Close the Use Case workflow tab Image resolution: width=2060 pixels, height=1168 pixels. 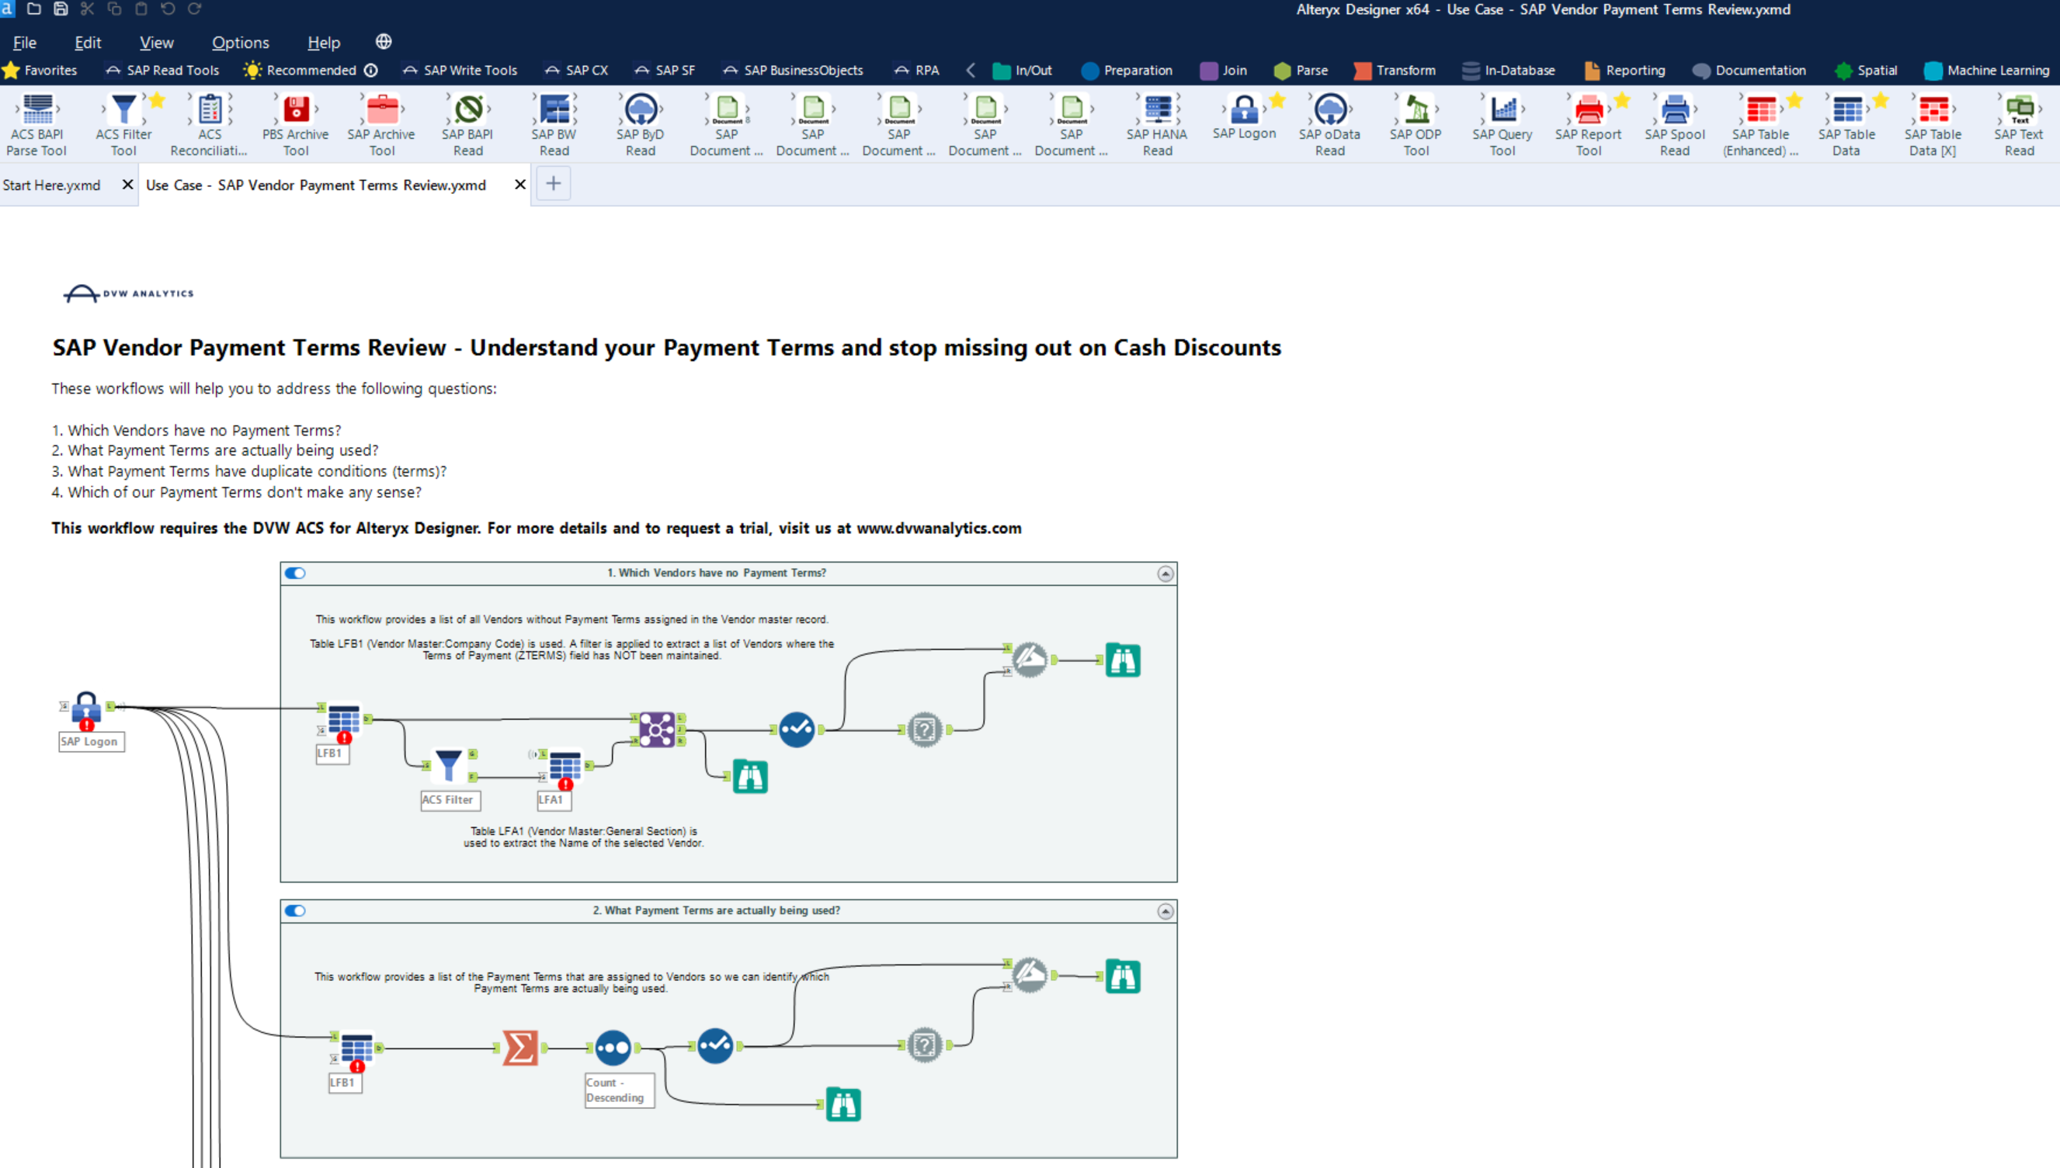(x=520, y=185)
